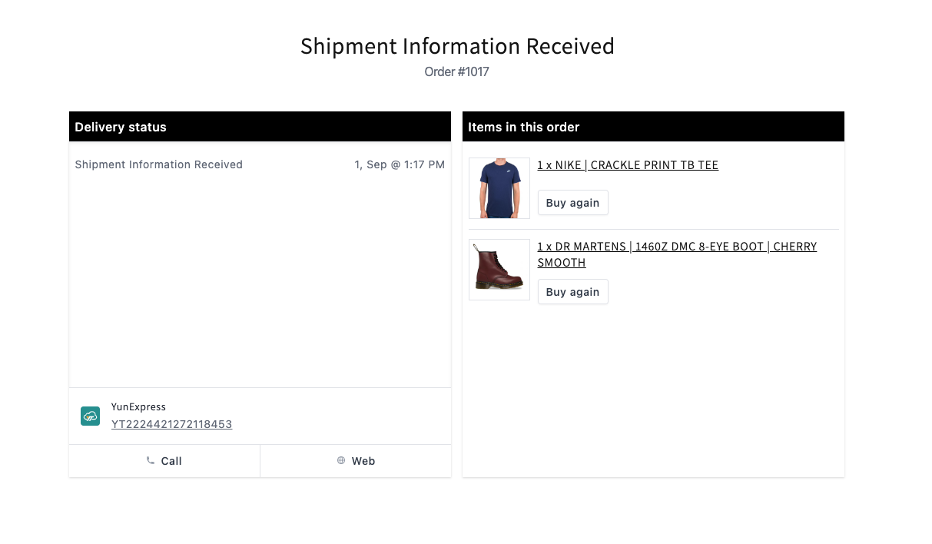Open the Dr Martens boot thumbnail
932x544 pixels.
point(499,269)
